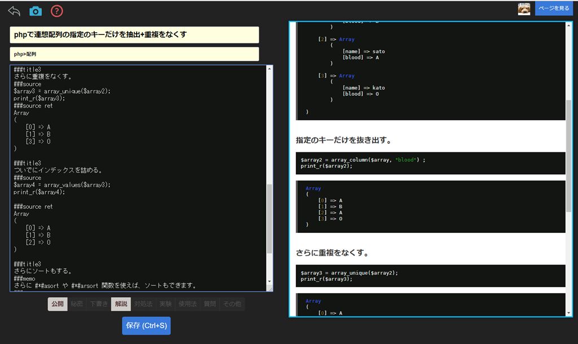
Task: Switch visibility to 秘密
Action: (77, 304)
